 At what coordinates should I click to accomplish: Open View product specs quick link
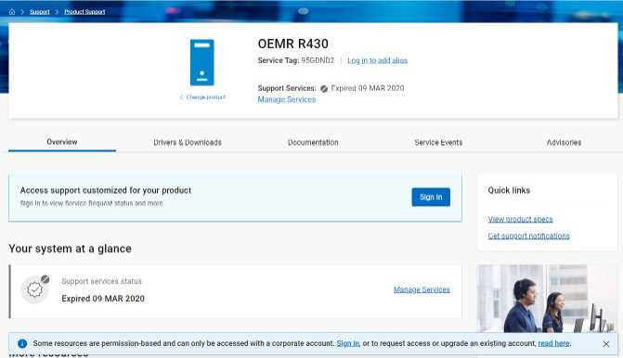[x=520, y=219]
